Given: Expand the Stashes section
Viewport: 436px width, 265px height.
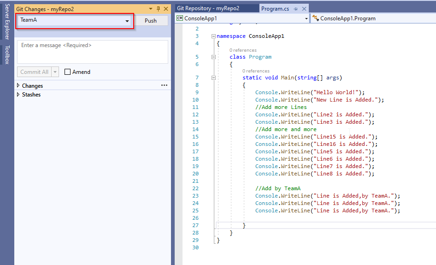Looking at the screenshot, I should click(18, 95).
